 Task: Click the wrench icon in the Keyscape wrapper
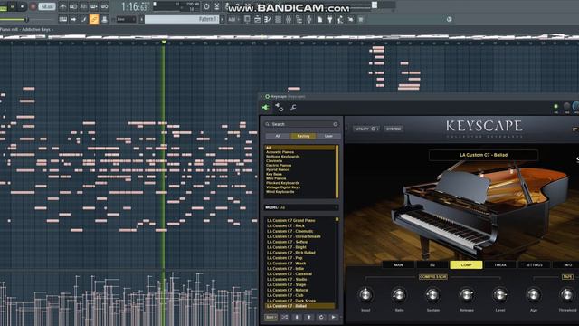coord(293,108)
